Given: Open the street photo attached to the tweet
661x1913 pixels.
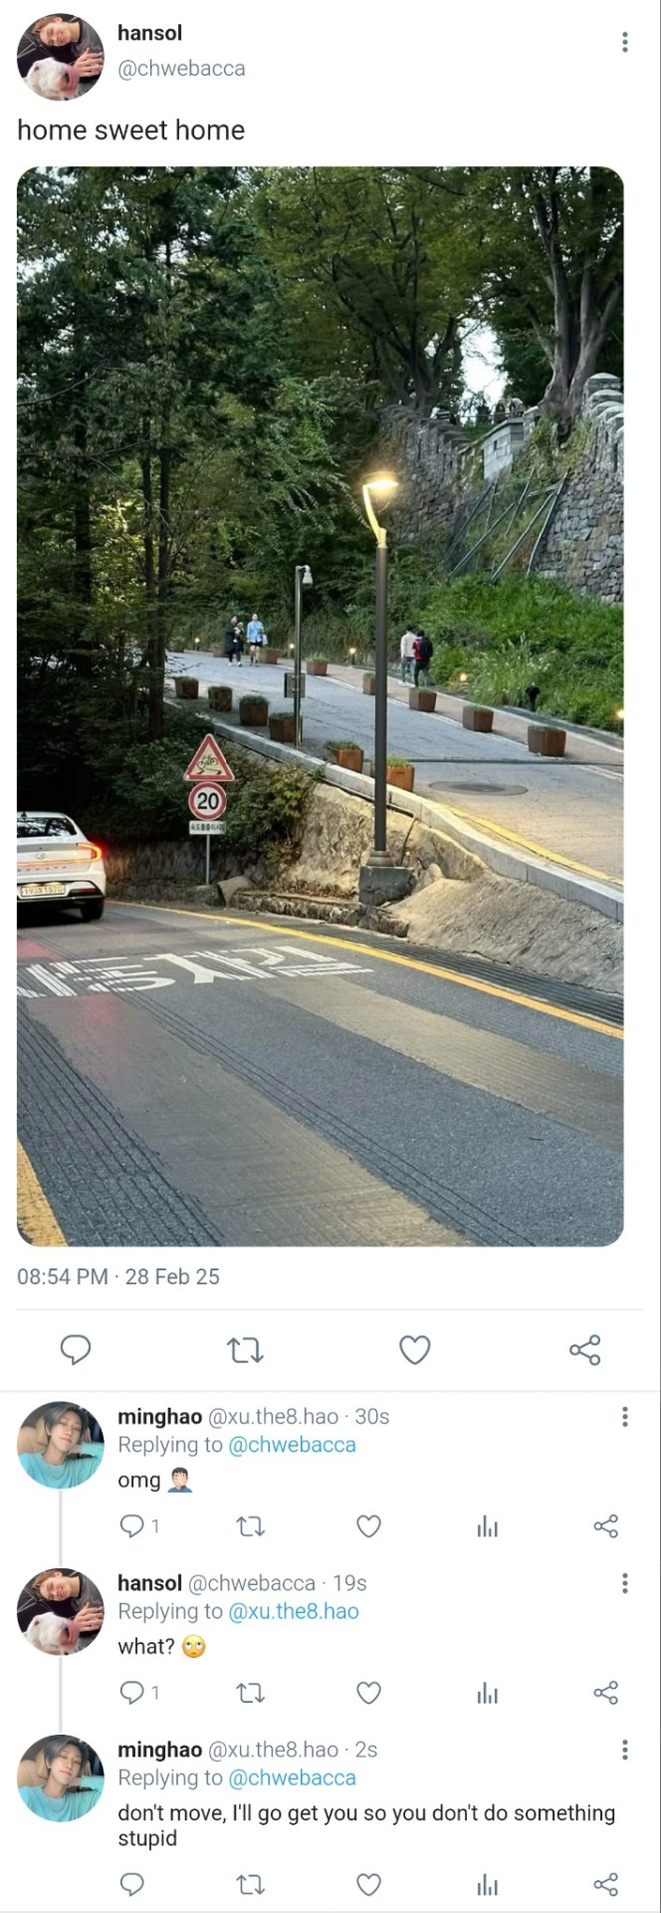Looking at the screenshot, I should click(x=321, y=705).
